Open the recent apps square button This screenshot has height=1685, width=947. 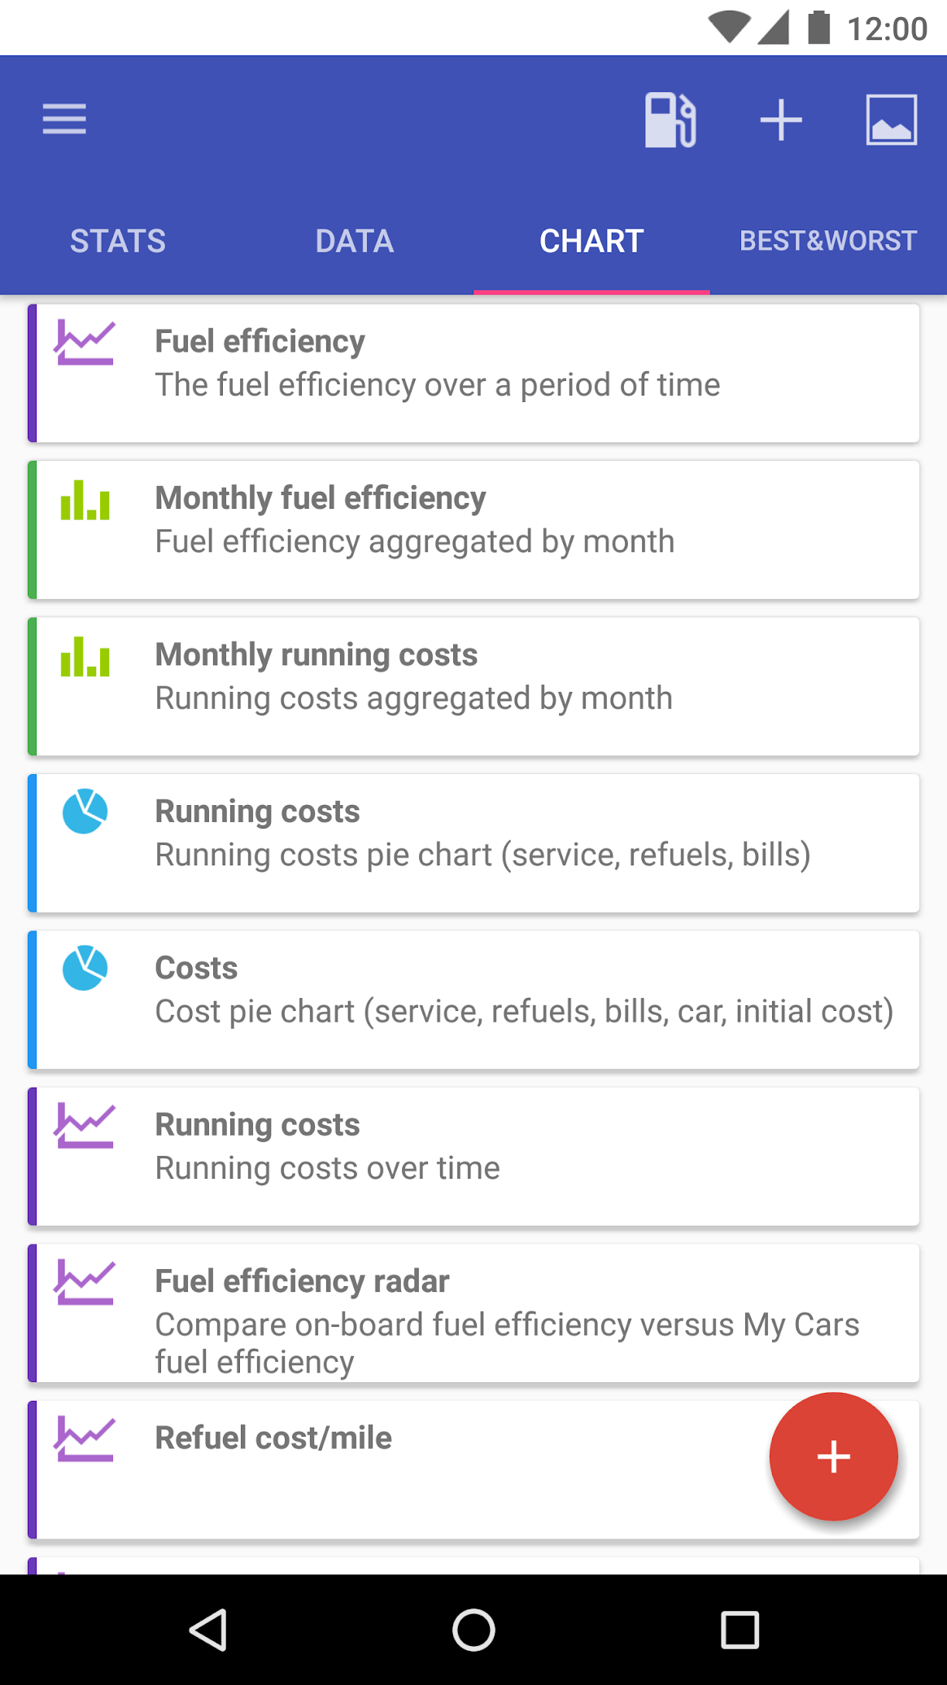(739, 1630)
